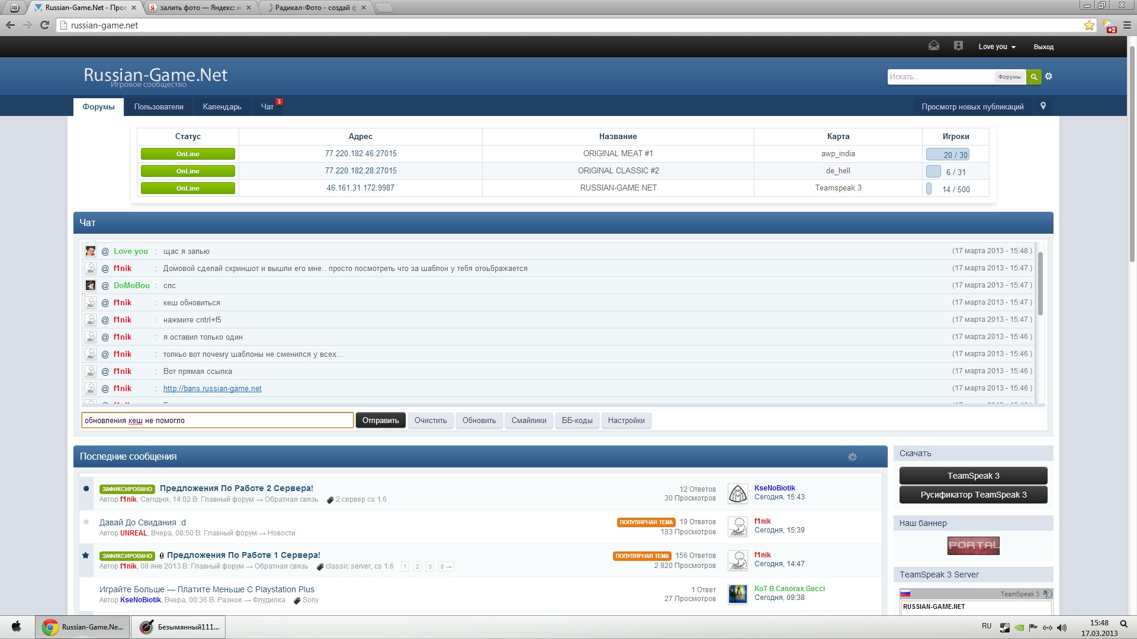Open the Смайлики smileys button
1137x639 pixels.
point(529,421)
